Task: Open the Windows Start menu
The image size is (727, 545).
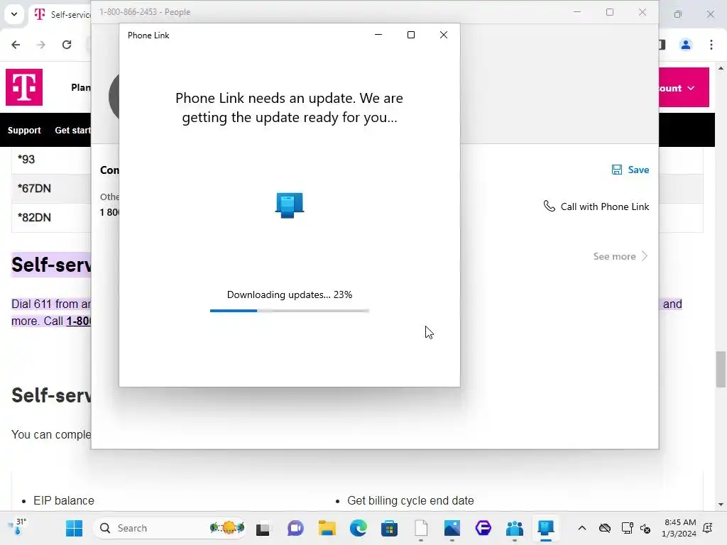Action: coord(74,528)
